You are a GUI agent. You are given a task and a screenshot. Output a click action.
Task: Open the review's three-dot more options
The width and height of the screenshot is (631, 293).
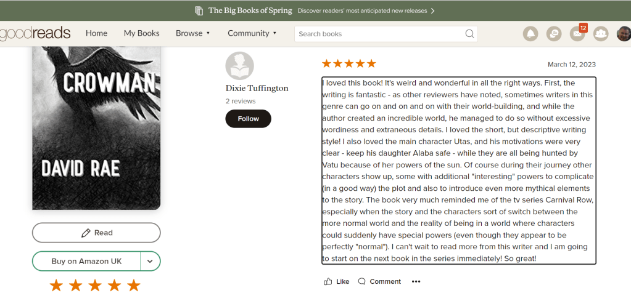click(416, 281)
